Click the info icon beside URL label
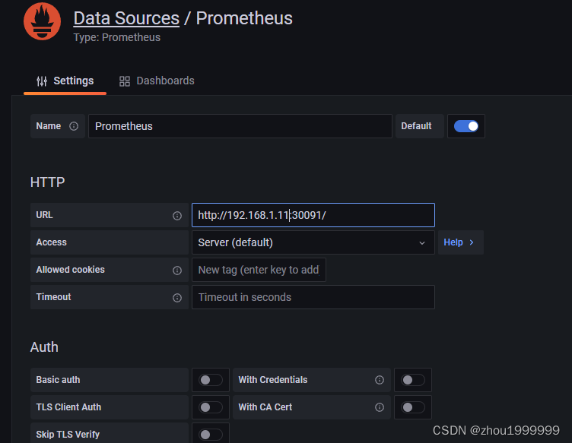The image size is (572, 443). click(x=177, y=216)
